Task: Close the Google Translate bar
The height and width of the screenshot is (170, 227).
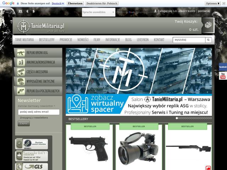Action: pos(224,3)
